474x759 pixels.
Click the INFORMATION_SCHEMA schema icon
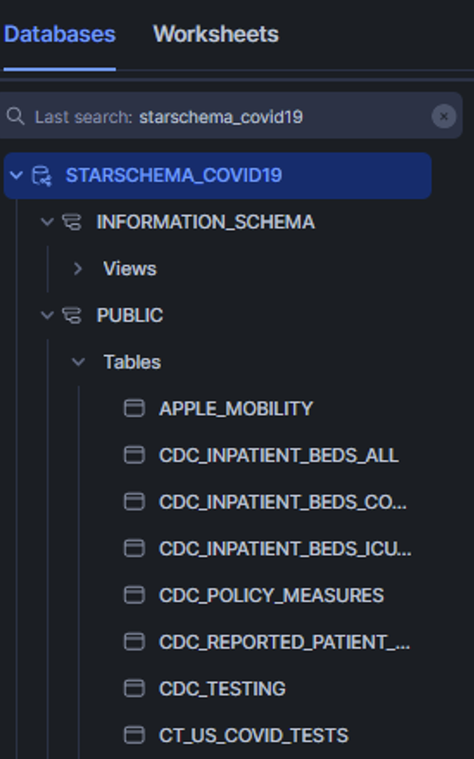tap(72, 222)
